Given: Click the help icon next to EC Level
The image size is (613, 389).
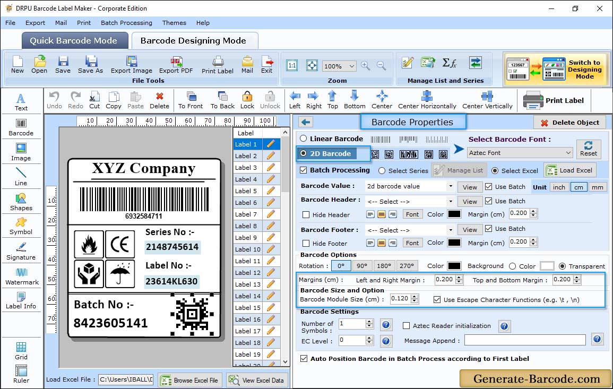Looking at the screenshot, I should tap(385, 341).
